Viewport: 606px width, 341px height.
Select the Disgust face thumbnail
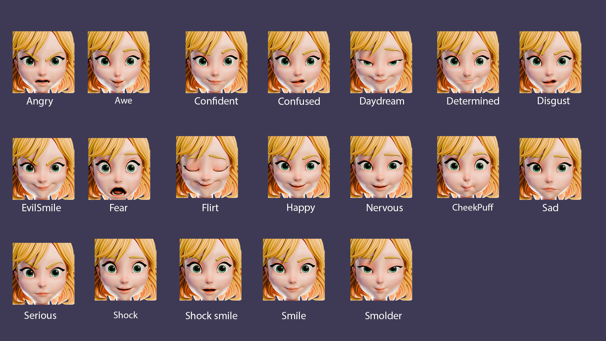pos(550,62)
